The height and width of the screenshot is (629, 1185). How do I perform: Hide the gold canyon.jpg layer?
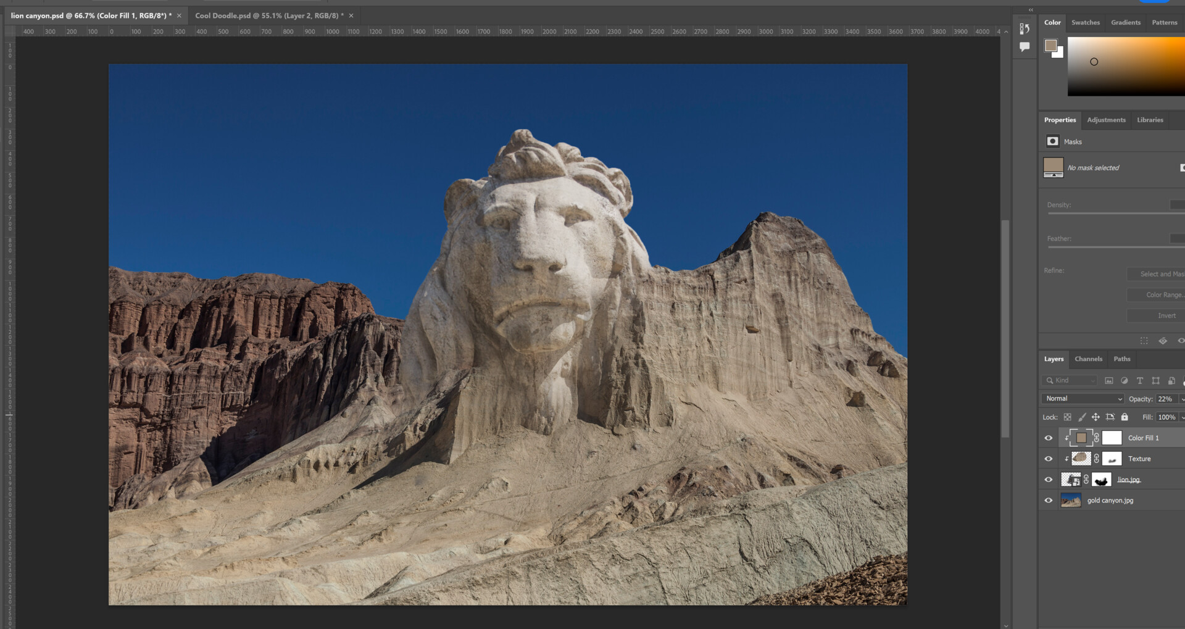(1048, 501)
